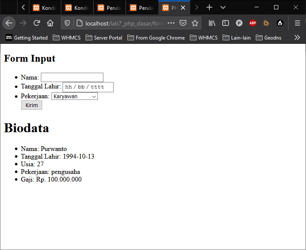Open the P extension icon

click(x=239, y=23)
